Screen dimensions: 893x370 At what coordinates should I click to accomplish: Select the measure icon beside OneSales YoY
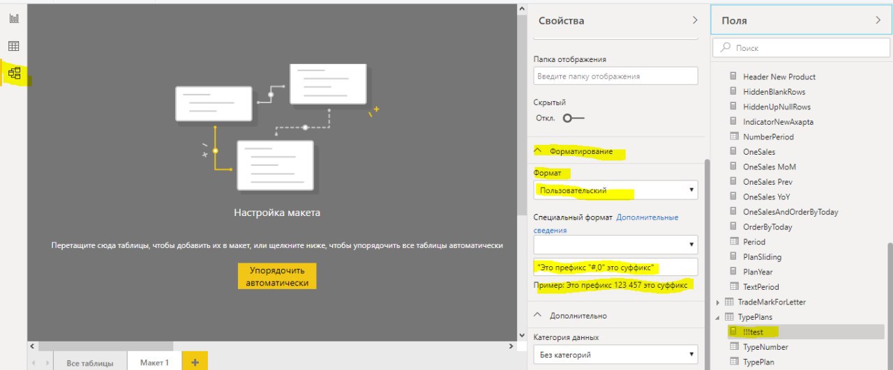[x=733, y=196]
